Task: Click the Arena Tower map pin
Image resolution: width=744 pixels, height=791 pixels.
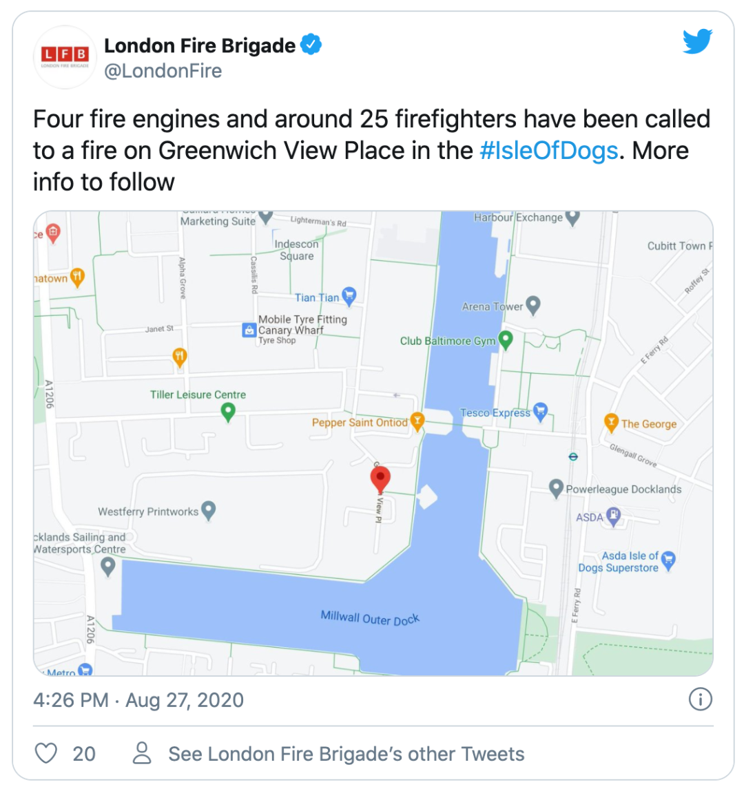Action: [x=533, y=304]
